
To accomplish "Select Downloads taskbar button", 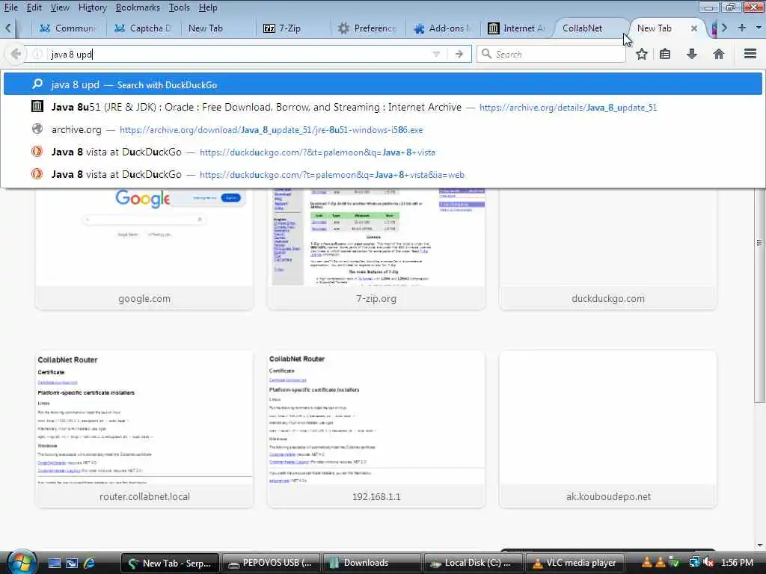I will point(371,563).
